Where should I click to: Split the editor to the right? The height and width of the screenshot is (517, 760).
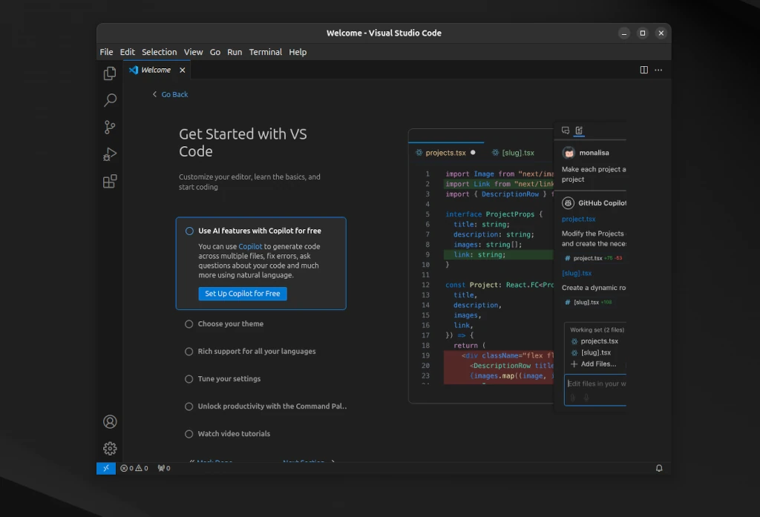click(643, 70)
